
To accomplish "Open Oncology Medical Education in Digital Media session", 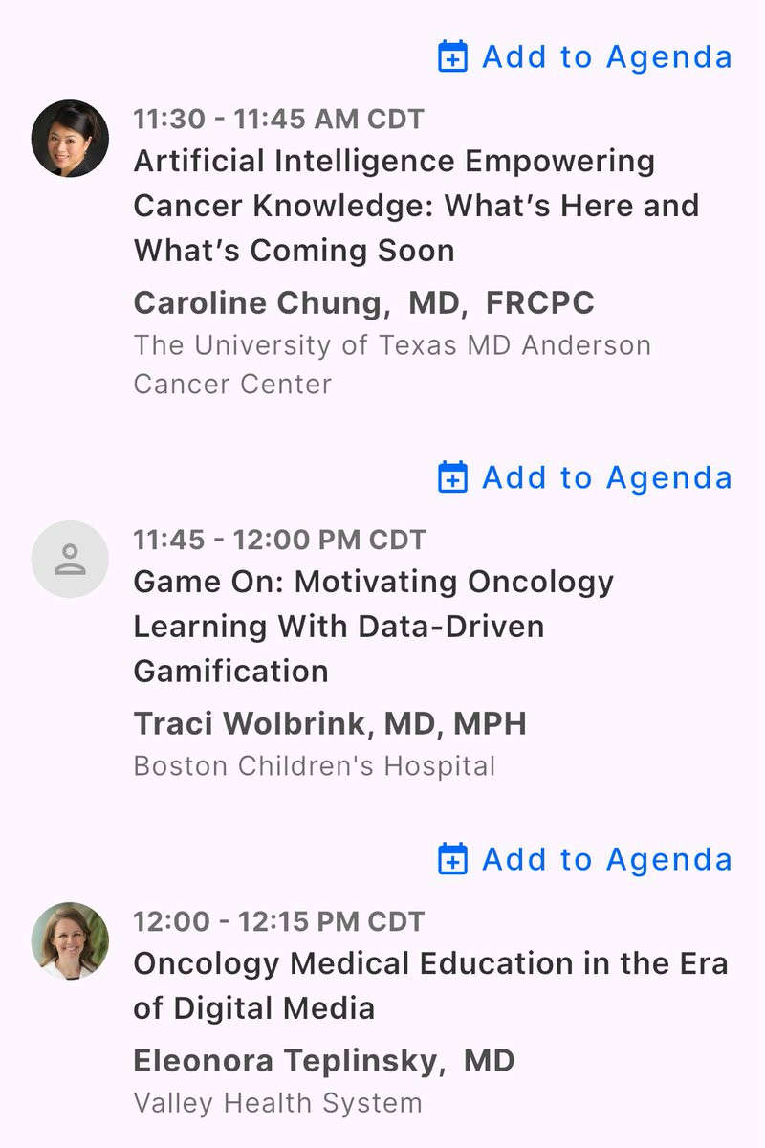I will 431,985.
